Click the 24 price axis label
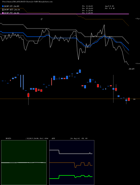 (x=134, y=99)
